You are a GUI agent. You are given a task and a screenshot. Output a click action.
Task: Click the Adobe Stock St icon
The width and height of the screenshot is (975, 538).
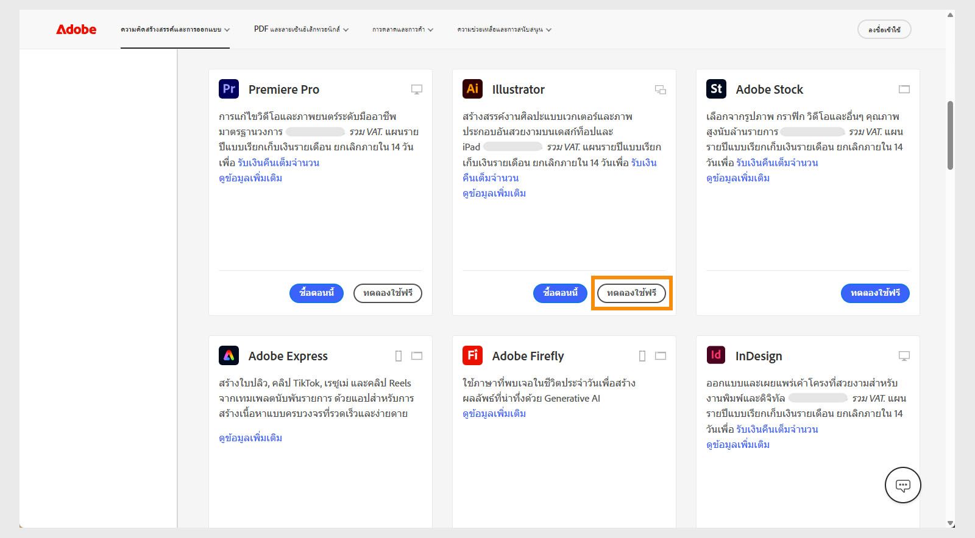point(716,89)
